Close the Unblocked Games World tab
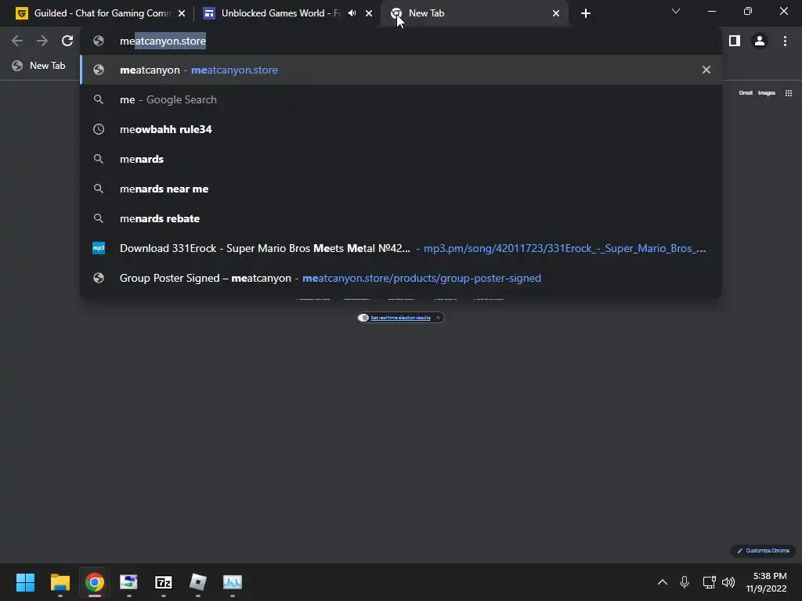 (369, 13)
